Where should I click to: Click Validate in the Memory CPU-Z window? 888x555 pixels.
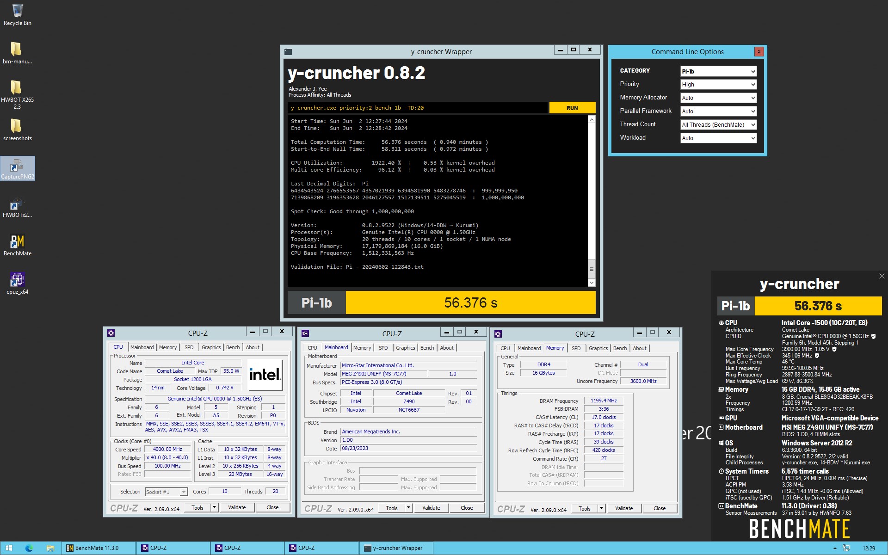tap(624, 508)
